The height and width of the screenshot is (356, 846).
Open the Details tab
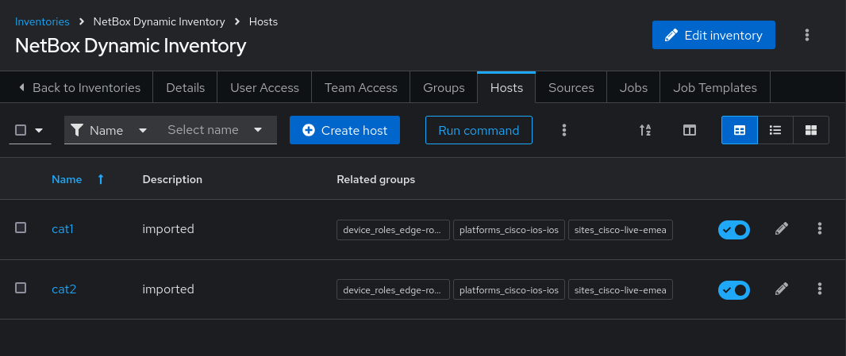[x=185, y=87]
